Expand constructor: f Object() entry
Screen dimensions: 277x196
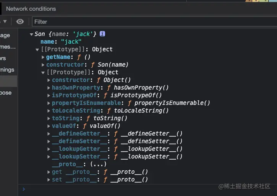tap(49, 80)
